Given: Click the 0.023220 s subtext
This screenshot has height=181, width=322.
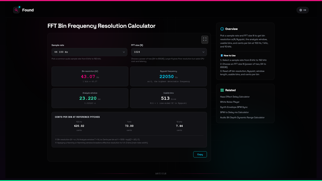Looking at the screenshot, I should [x=90, y=103].
